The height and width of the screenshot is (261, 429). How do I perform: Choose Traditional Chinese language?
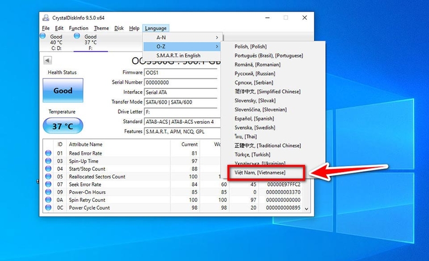click(x=273, y=146)
